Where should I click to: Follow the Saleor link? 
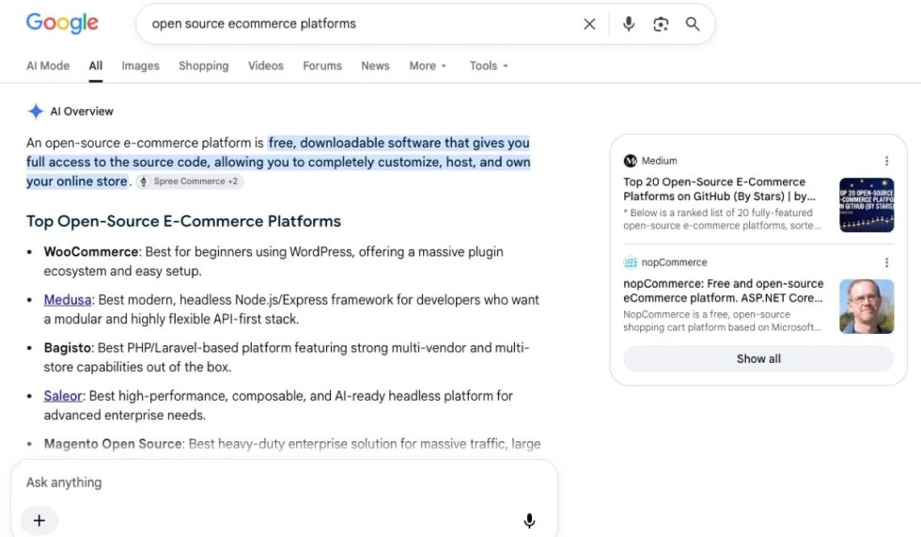click(x=63, y=396)
